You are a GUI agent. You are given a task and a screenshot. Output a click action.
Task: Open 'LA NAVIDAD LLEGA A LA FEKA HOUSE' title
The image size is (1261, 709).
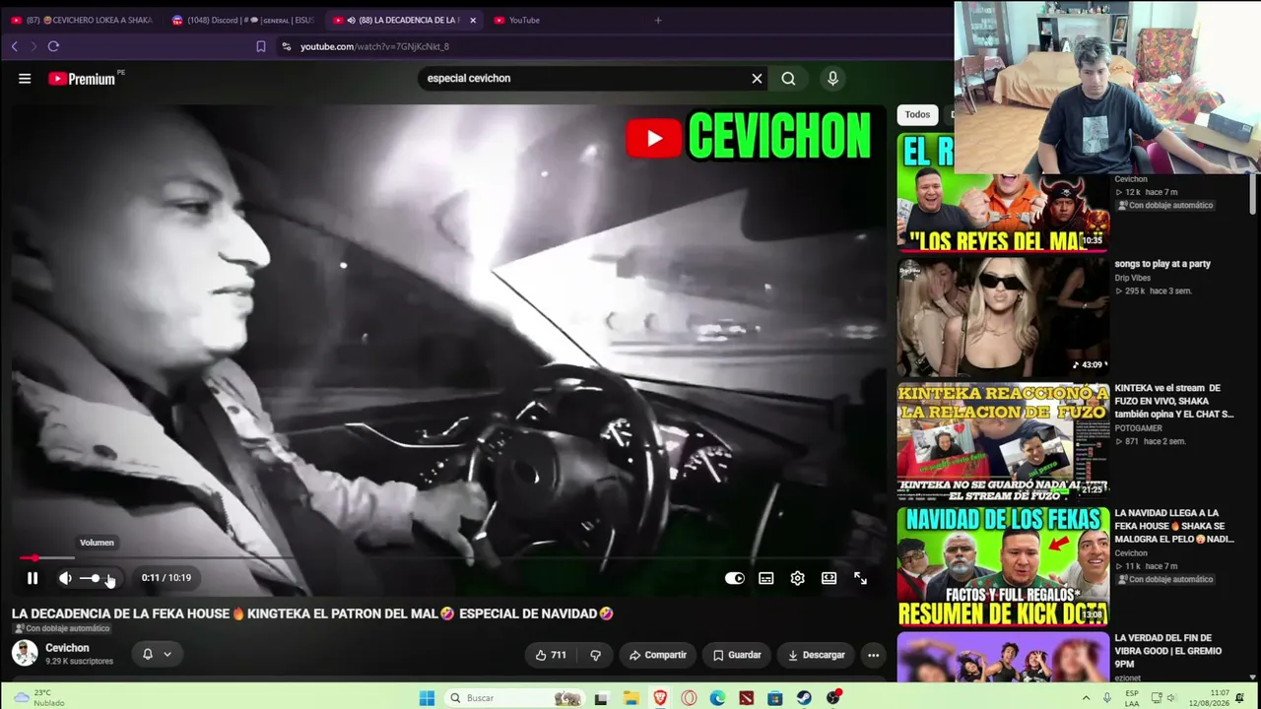(x=1173, y=526)
